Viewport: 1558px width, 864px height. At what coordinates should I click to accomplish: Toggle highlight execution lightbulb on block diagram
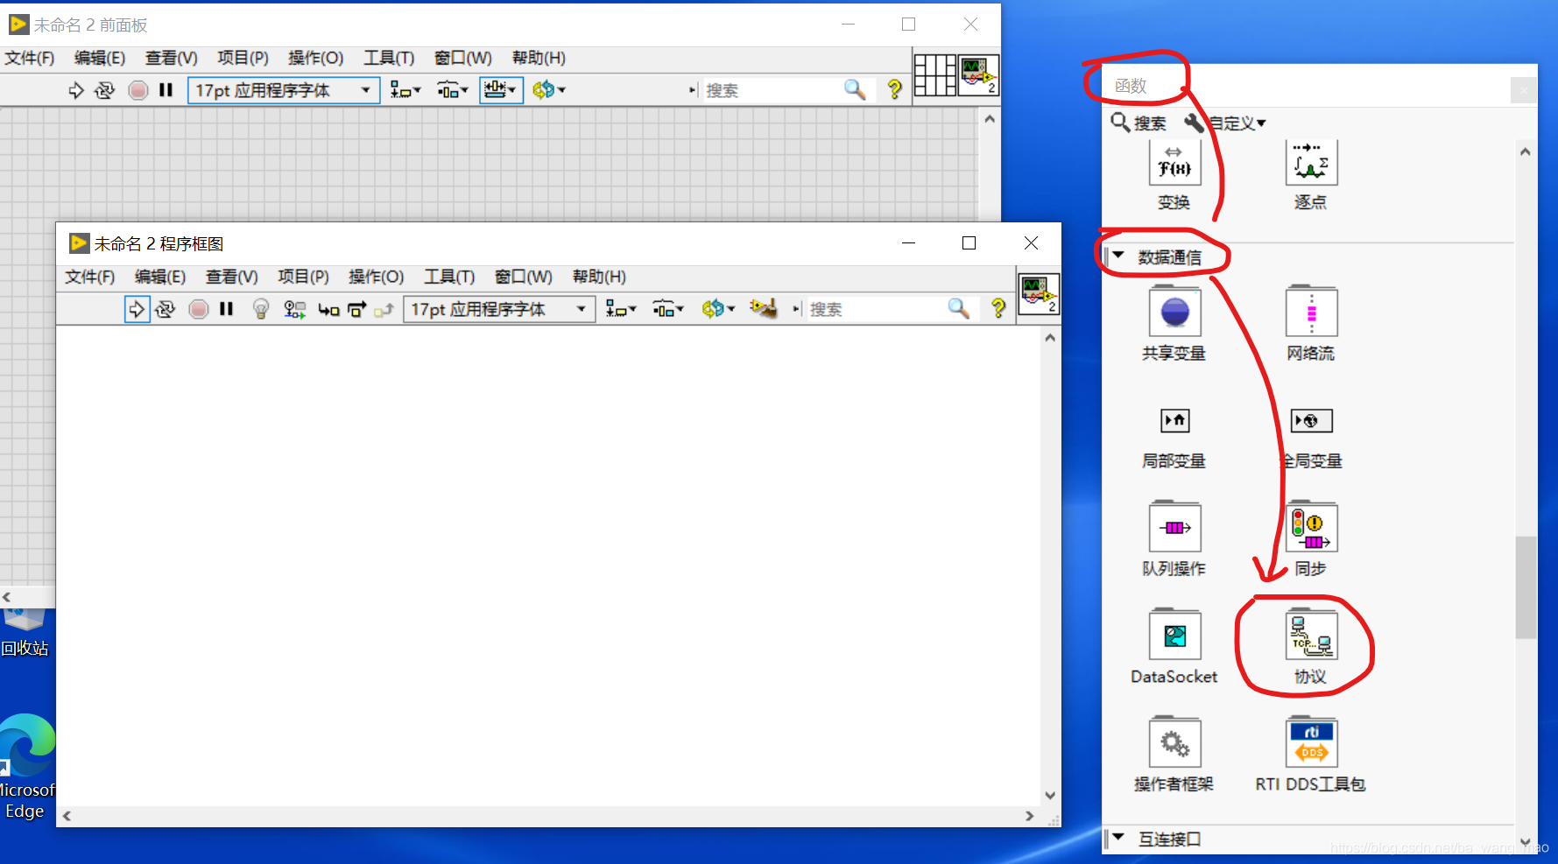[260, 308]
